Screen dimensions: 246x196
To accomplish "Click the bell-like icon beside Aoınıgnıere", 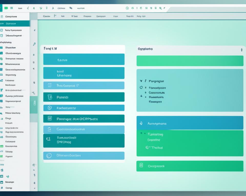I will [x=141, y=123].
